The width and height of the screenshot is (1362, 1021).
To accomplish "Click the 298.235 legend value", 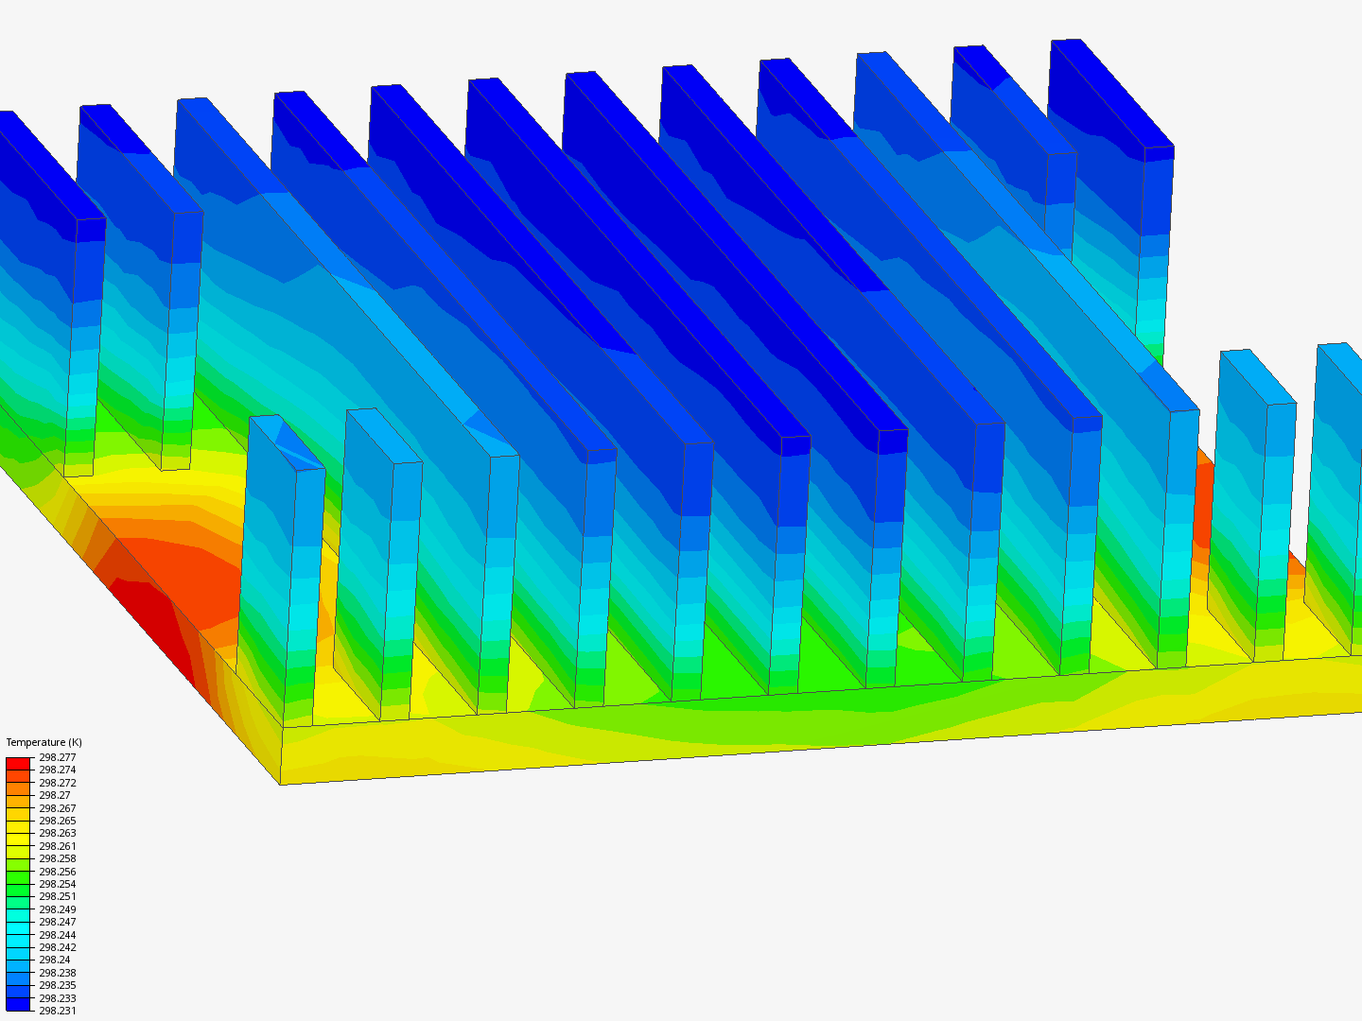I will [58, 985].
